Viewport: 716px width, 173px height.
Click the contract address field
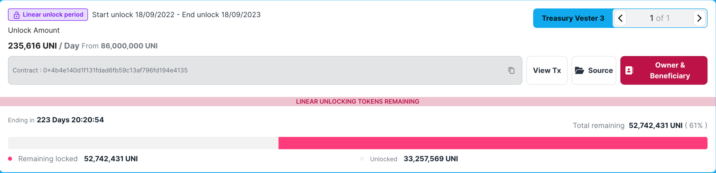click(265, 70)
